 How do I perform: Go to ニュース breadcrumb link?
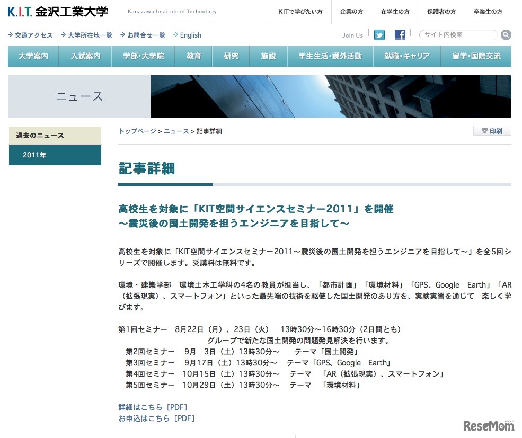(x=176, y=131)
